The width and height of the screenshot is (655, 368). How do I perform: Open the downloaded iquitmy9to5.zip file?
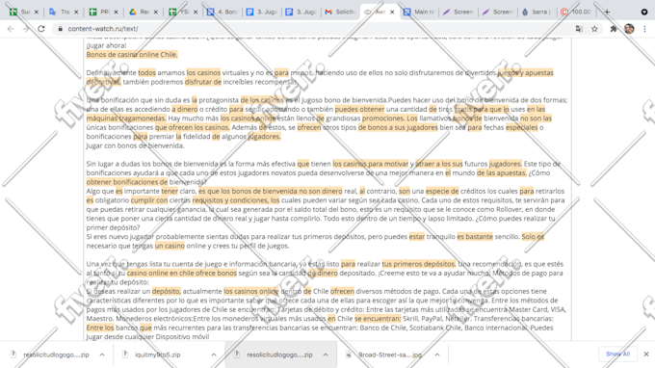click(x=158, y=355)
